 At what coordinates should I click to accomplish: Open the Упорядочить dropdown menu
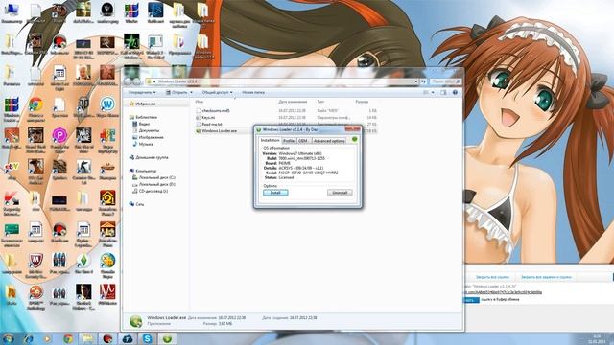pyautogui.click(x=142, y=92)
